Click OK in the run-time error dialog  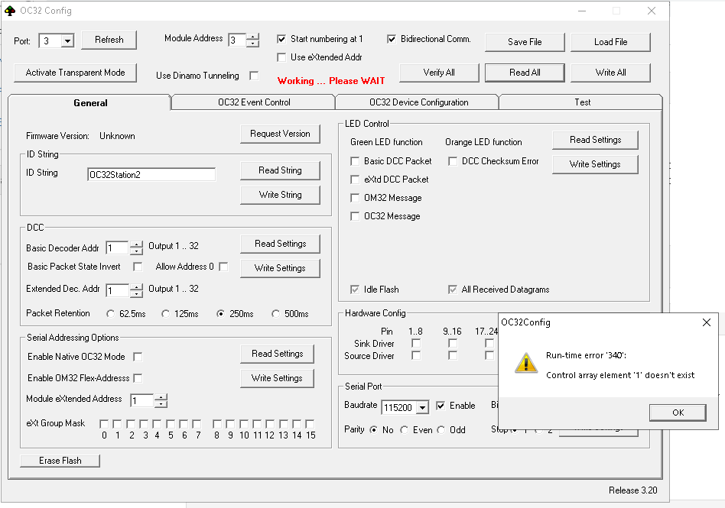(x=678, y=413)
